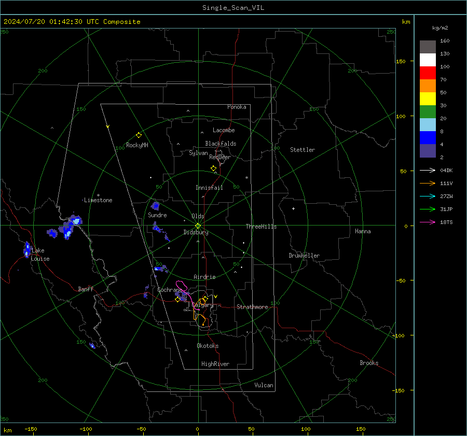Click the legend scale value 160

coord(445,41)
